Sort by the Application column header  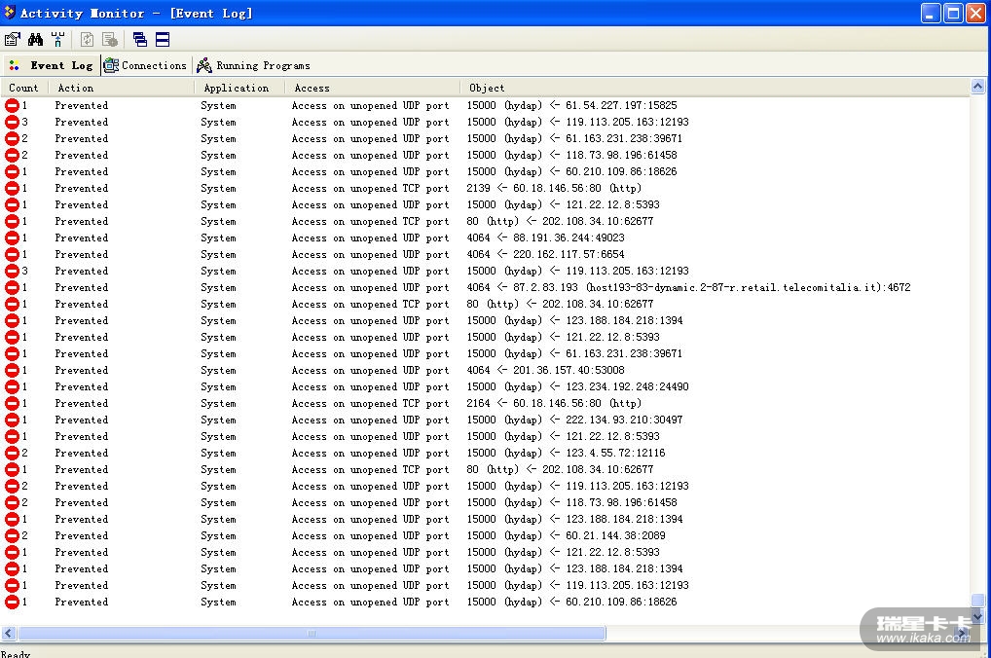[x=239, y=88]
